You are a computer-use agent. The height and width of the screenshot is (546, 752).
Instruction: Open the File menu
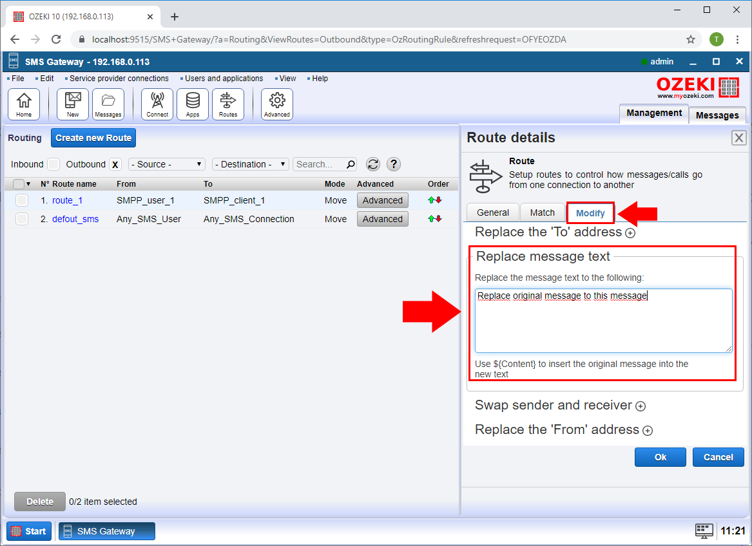[18, 79]
